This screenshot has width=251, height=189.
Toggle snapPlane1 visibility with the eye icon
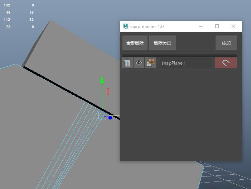pyautogui.click(x=139, y=63)
